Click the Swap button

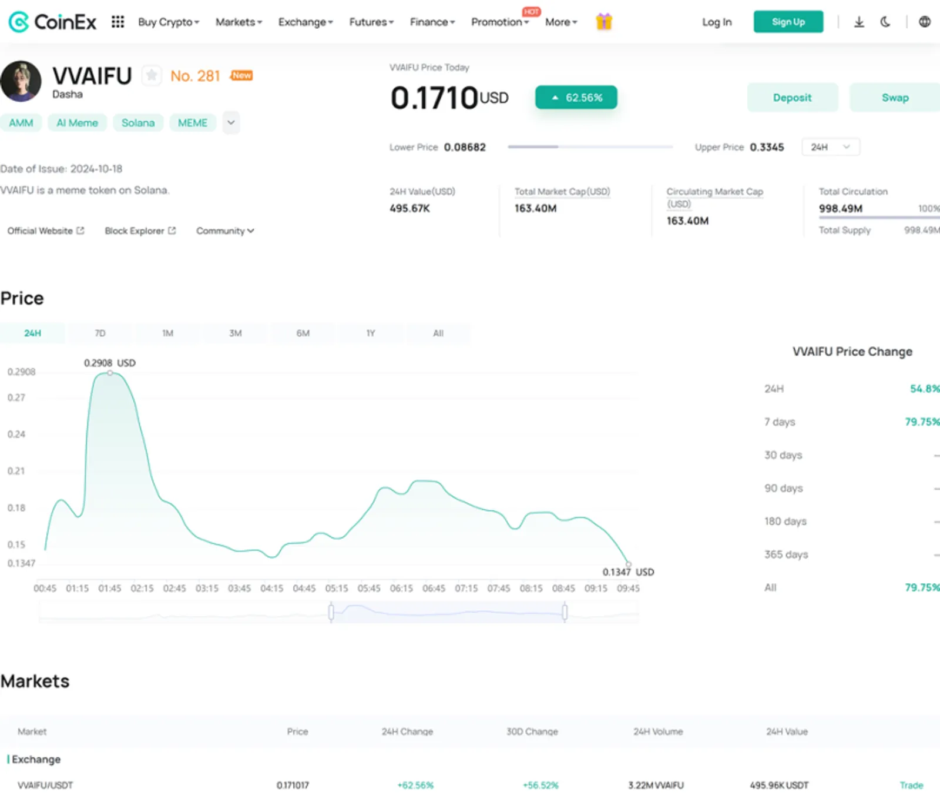(x=895, y=98)
